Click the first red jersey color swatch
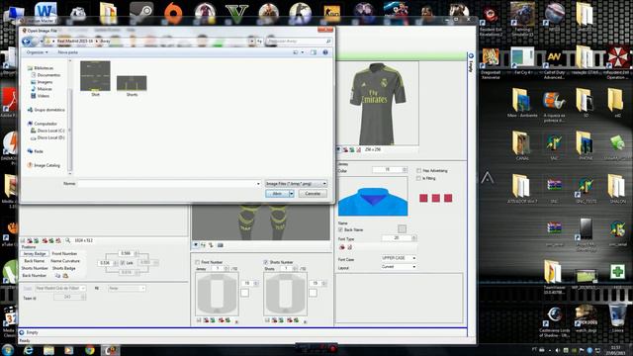This screenshot has height=356, width=633. (x=423, y=198)
